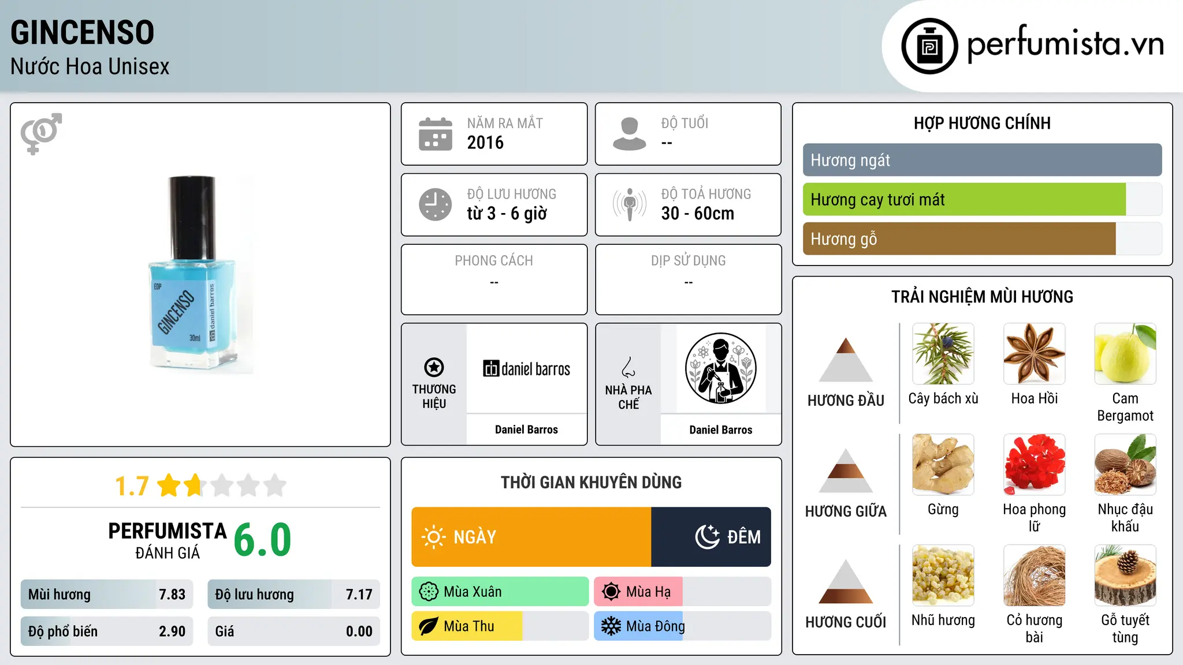Select the Nhũ hương note image

tap(943, 576)
